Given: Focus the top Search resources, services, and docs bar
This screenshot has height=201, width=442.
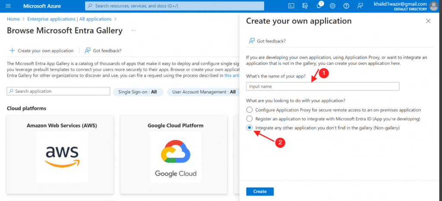Looking at the screenshot, I should coord(174,6).
